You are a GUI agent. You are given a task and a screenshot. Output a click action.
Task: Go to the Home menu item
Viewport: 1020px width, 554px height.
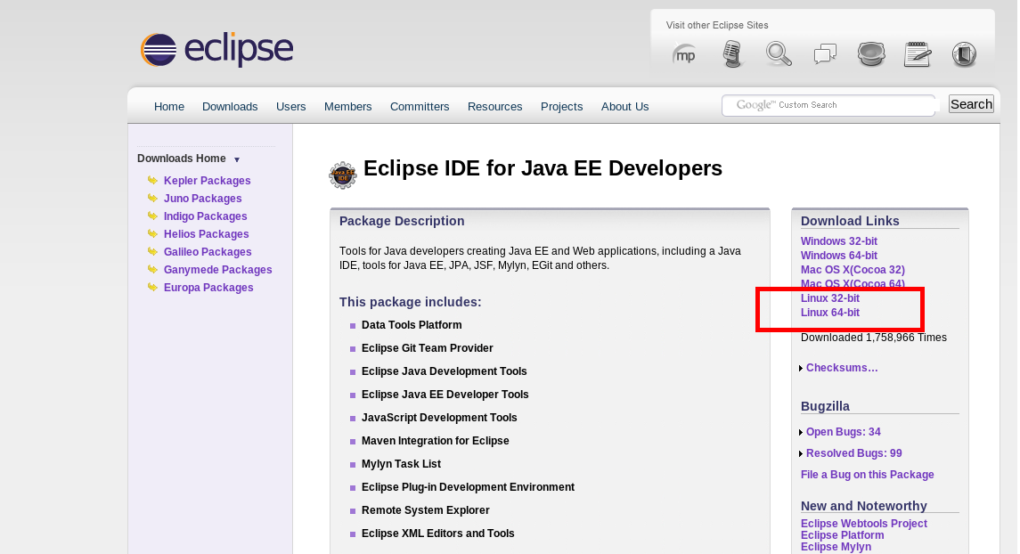pyautogui.click(x=169, y=107)
